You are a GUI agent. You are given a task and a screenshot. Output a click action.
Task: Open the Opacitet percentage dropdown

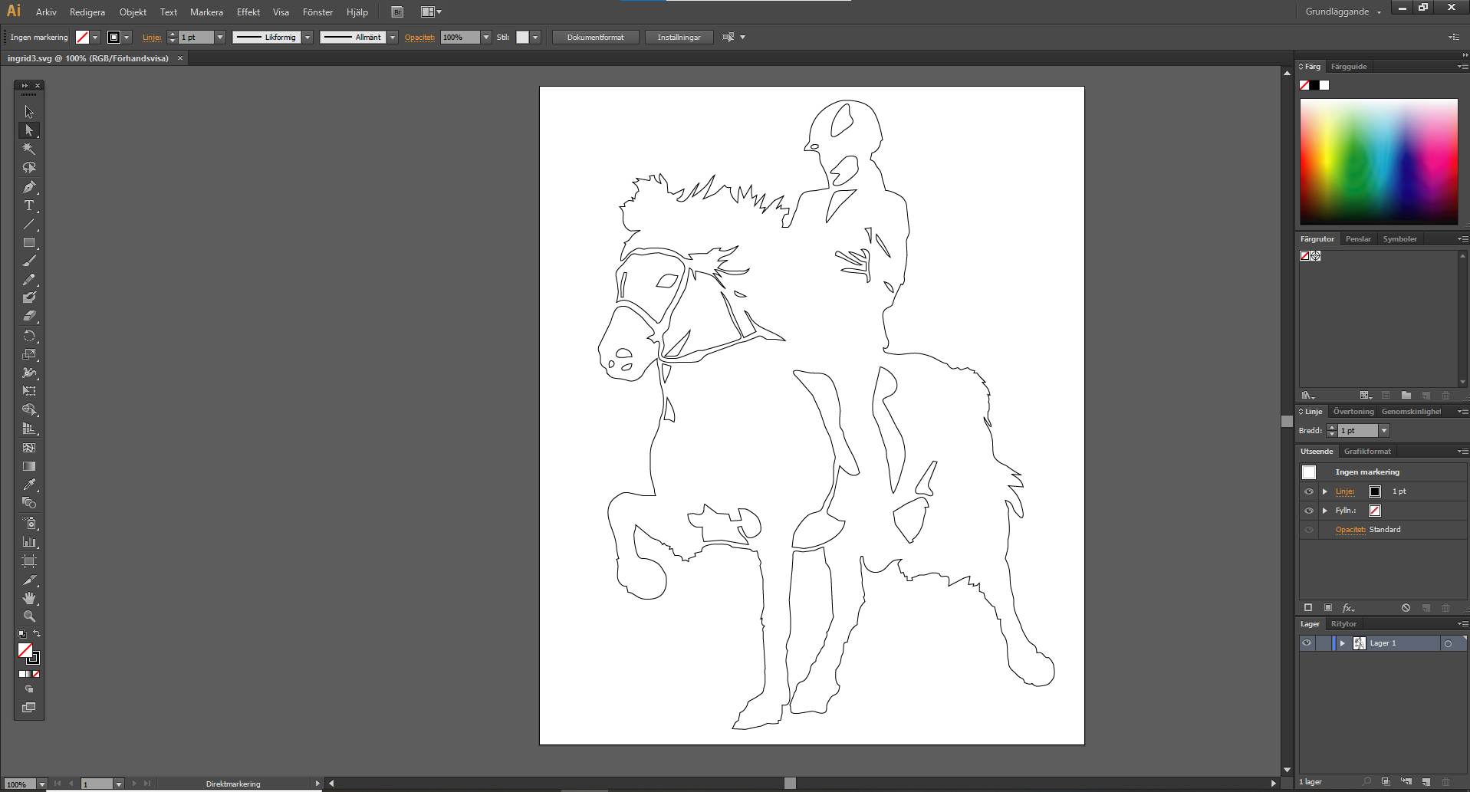pos(486,38)
